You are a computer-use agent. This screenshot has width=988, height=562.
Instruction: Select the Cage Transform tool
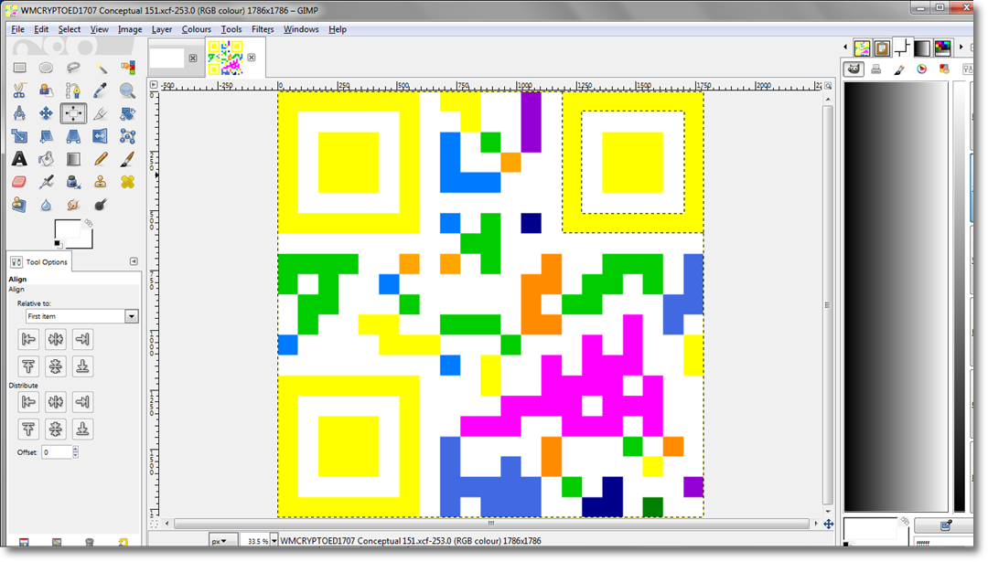pyautogui.click(x=128, y=136)
